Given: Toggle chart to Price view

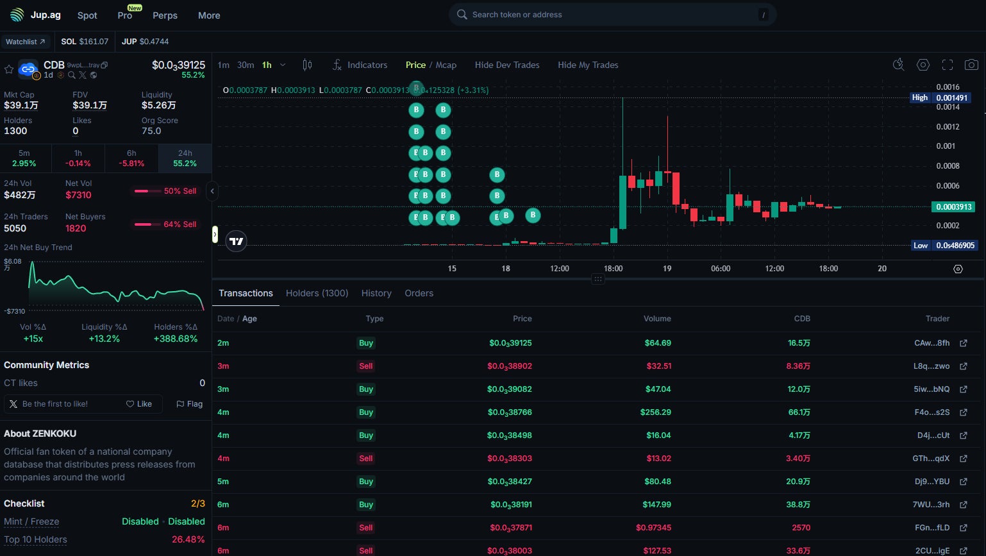Looking at the screenshot, I should pyautogui.click(x=415, y=65).
